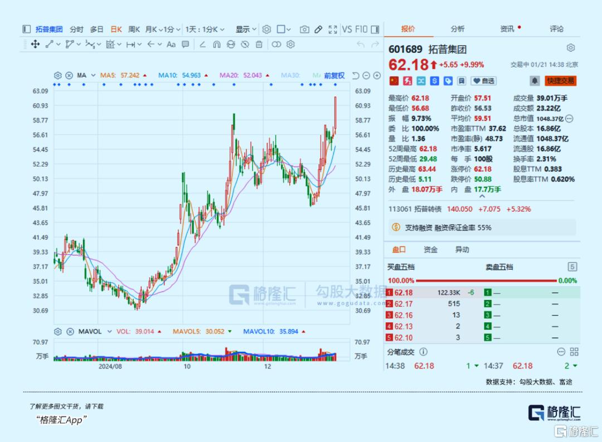Open the F10 company info

coord(361,29)
